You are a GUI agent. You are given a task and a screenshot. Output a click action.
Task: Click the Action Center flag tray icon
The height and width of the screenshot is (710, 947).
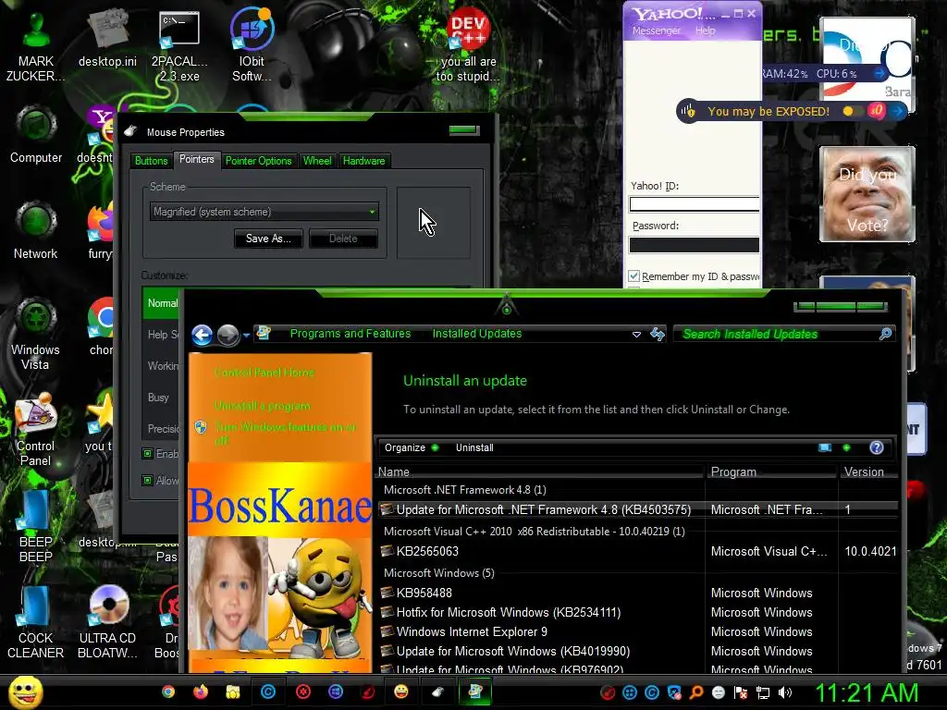(741, 692)
